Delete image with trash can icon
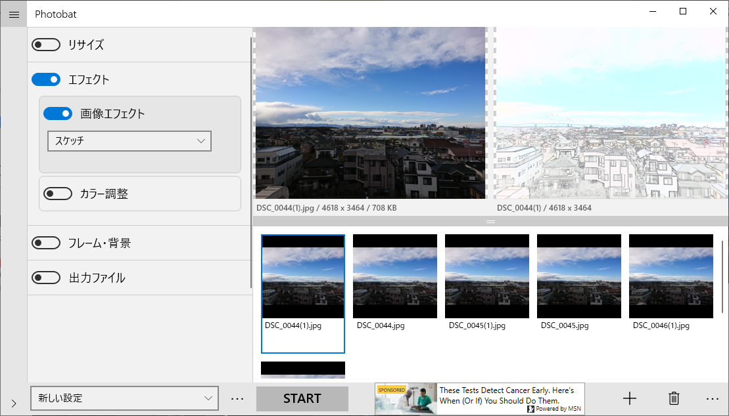The width and height of the screenshot is (729, 416). coord(674,398)
